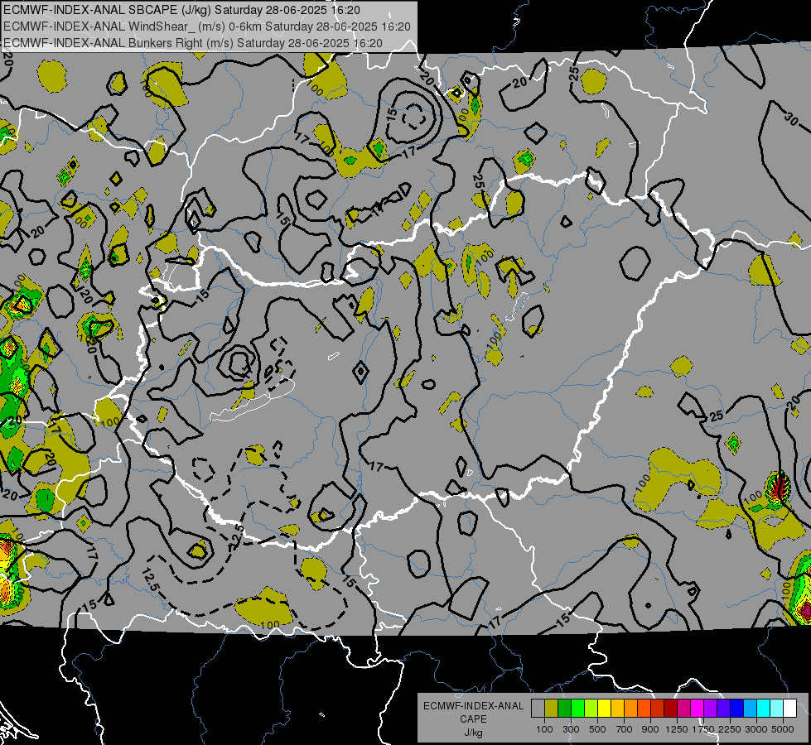The image size is (811, 745).
Task: Click the purple swatch after 1750
Action: (x=711, y=708)
